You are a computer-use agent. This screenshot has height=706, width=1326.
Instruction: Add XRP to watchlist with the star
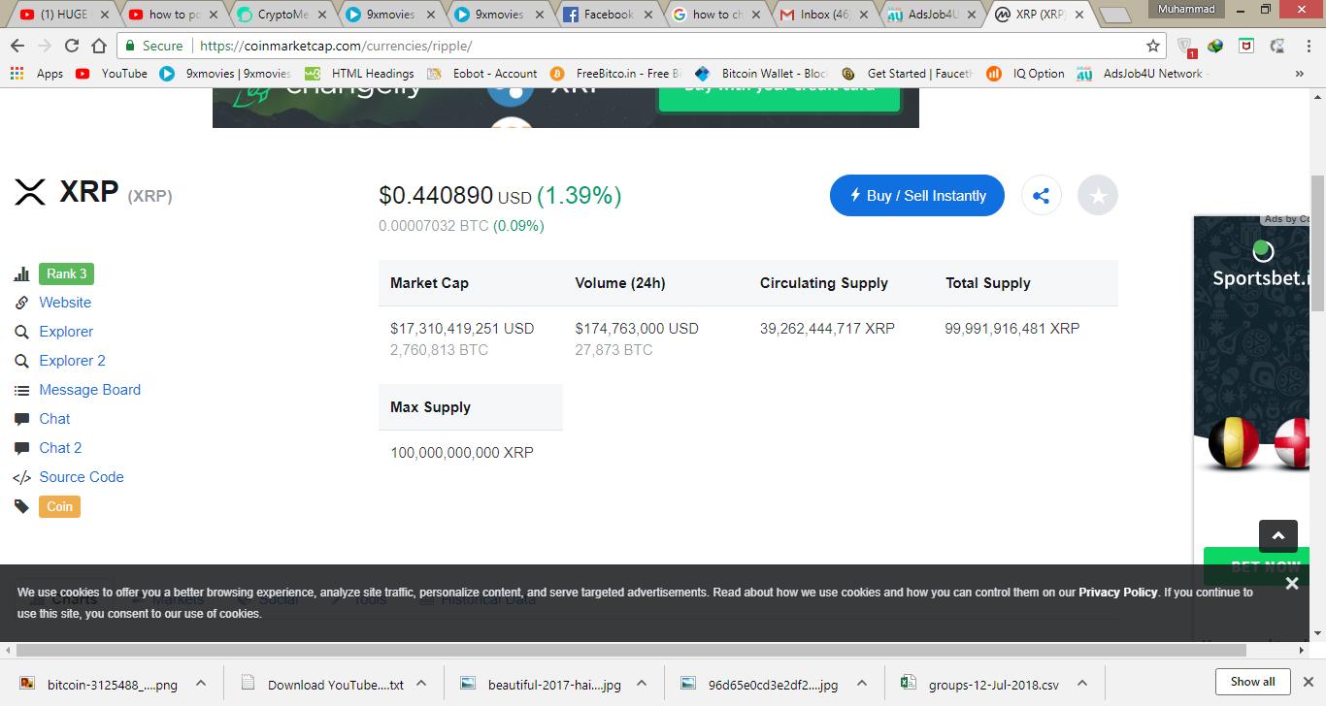(1098, 196)
